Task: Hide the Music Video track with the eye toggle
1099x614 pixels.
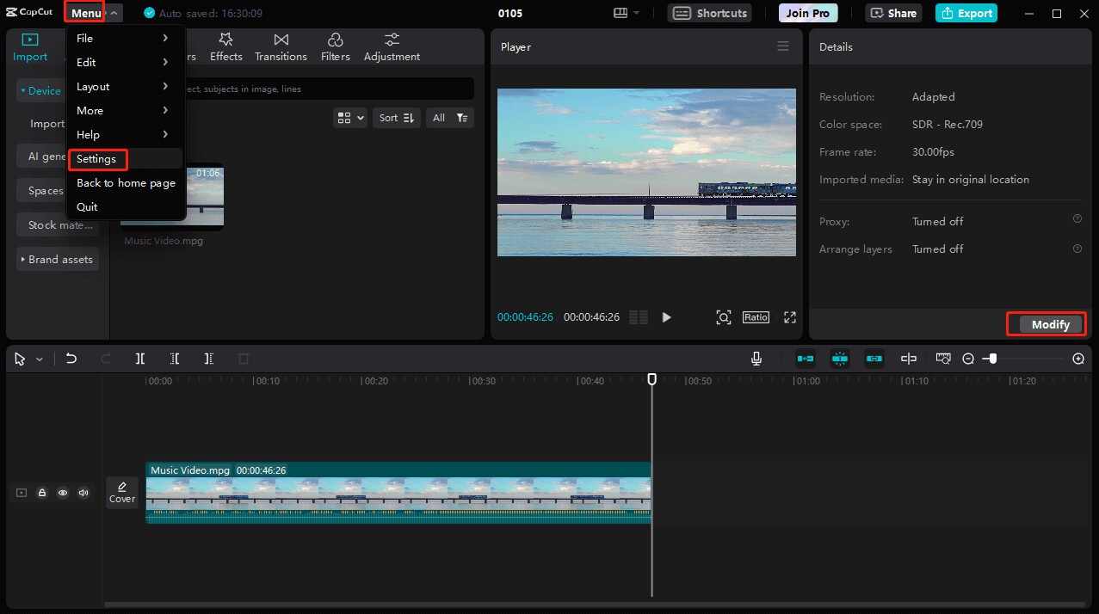Action: [x=62, y=492]
